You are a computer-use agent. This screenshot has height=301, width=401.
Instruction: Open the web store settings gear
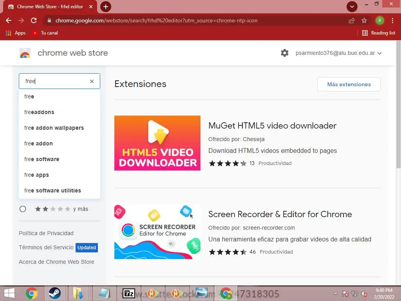click(x=285, y=53)
